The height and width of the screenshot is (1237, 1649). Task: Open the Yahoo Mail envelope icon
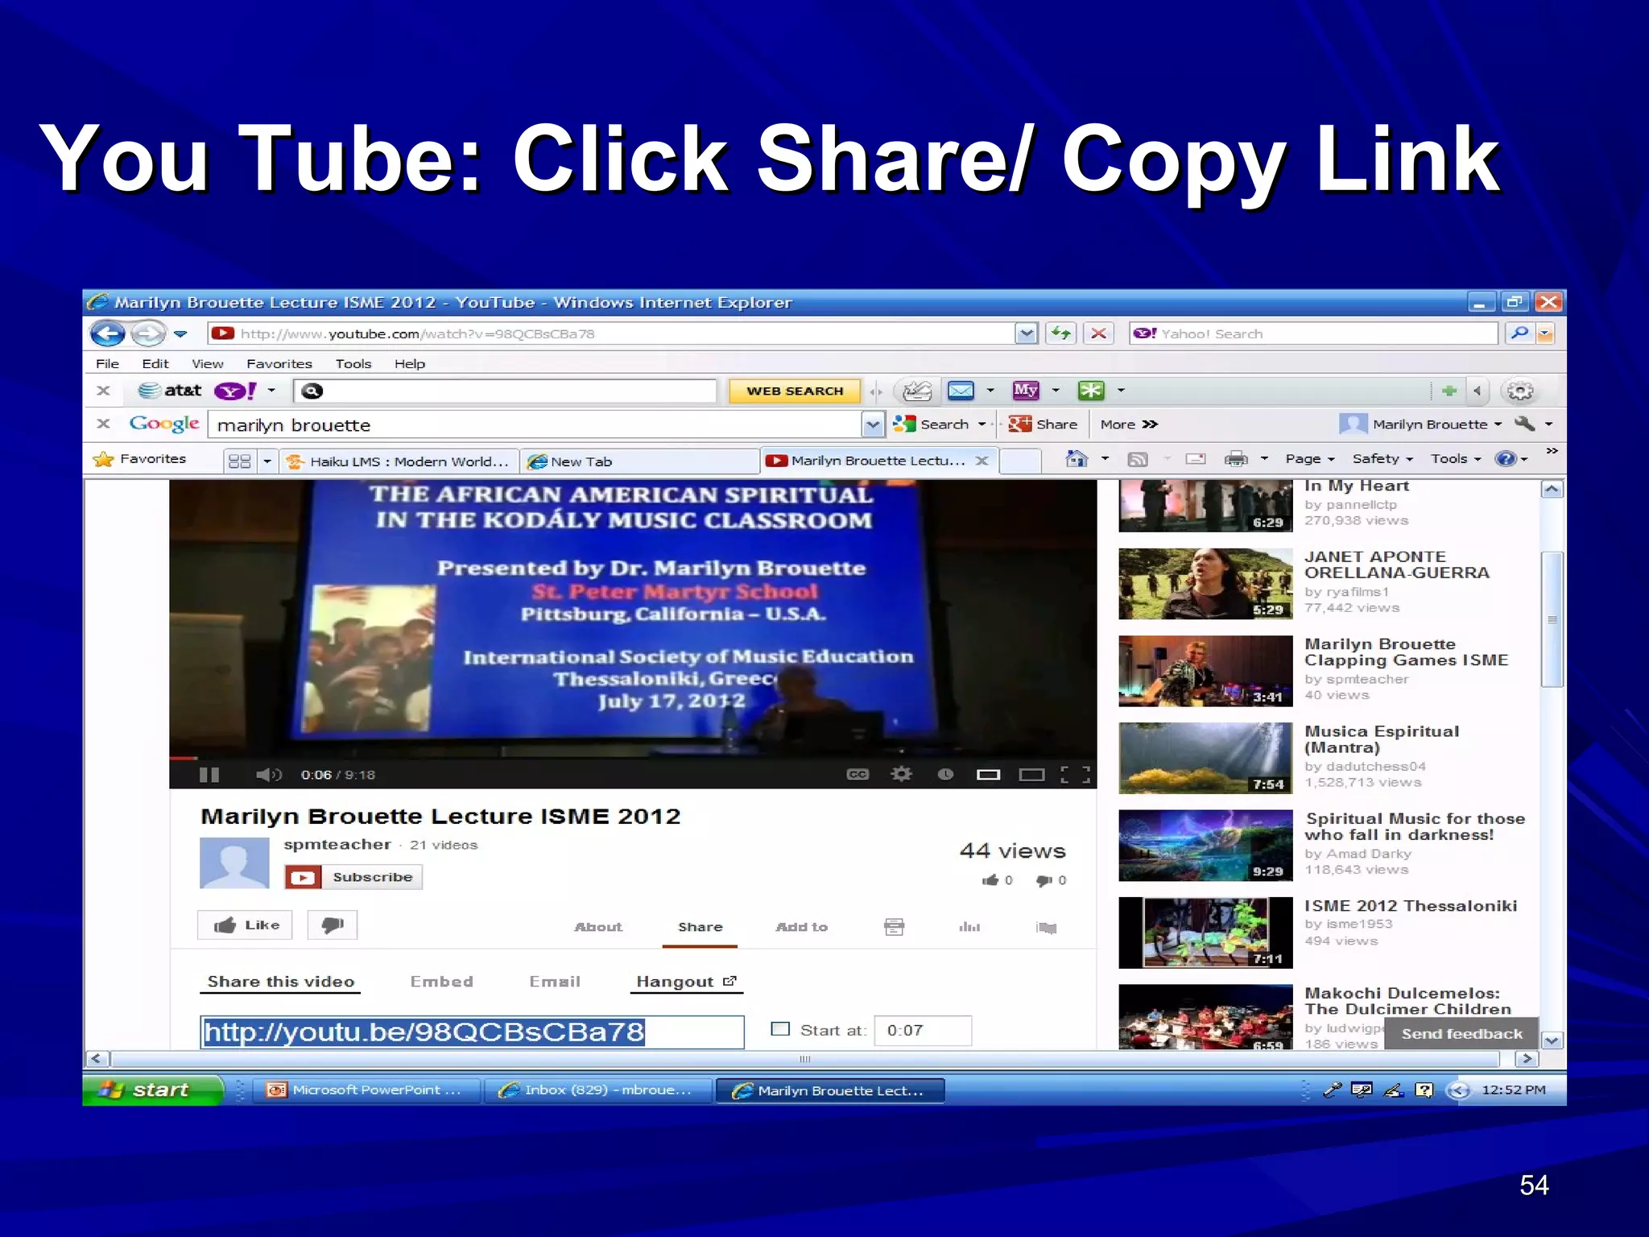pos(961,391)
